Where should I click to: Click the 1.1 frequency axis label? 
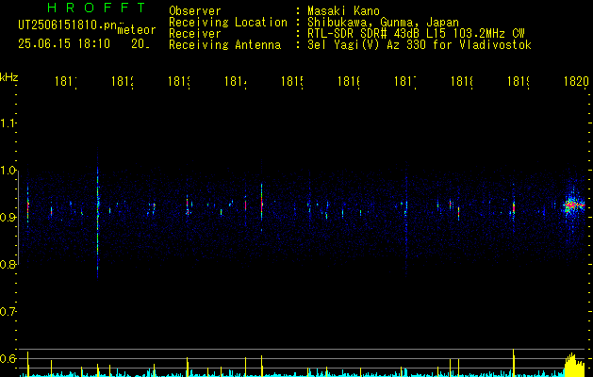[8, 123]
